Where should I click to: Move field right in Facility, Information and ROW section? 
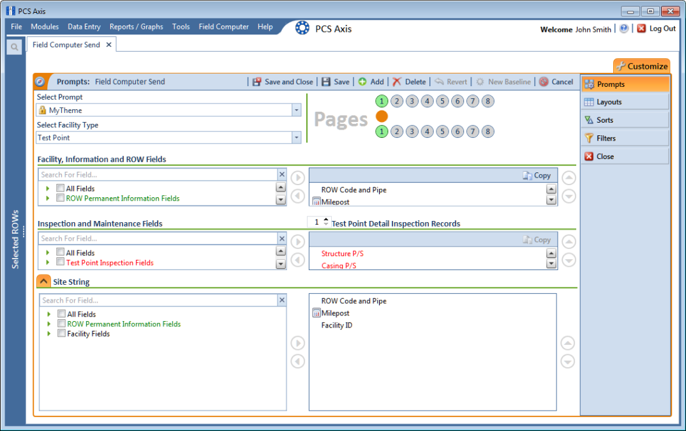click(298, 178)
